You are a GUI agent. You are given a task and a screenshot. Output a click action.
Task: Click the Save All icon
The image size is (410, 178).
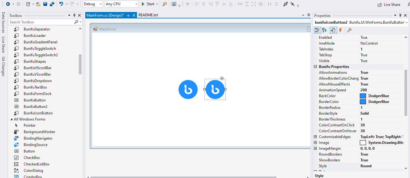[x=52, y=4]
